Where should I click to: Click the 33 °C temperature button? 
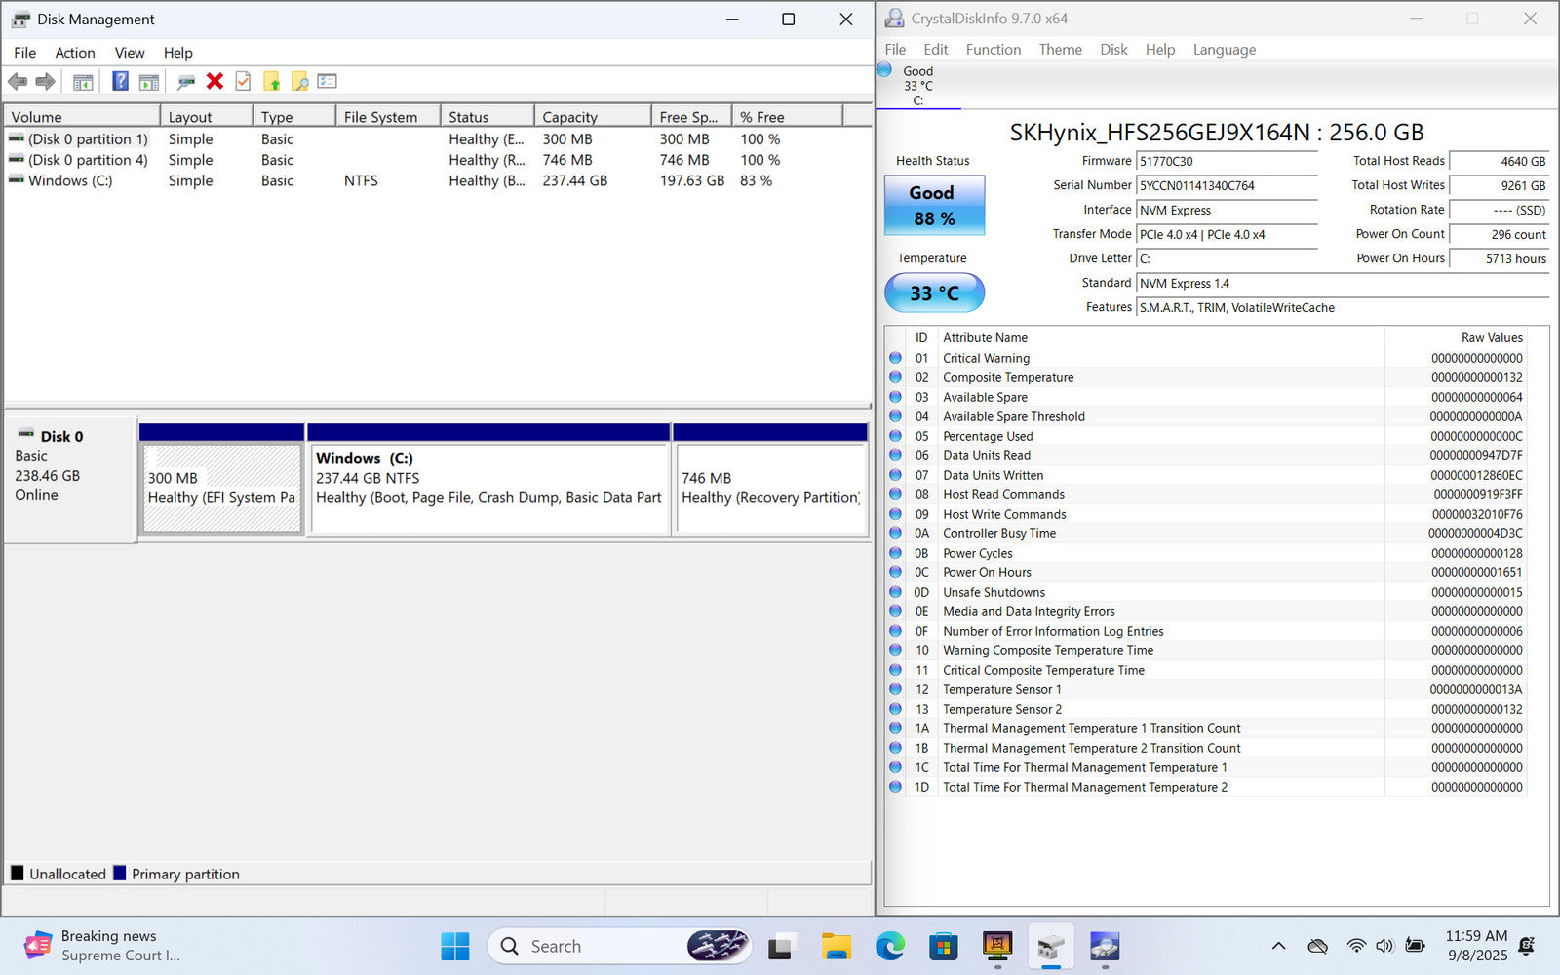[x=934, y=292]
